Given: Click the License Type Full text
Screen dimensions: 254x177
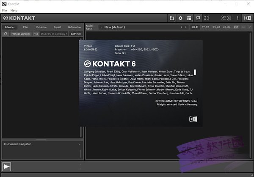Looking at the screenshot, I should click(x=125, y=46).
